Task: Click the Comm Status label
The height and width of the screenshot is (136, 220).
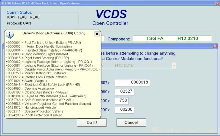Action: [x=19, y=12]
